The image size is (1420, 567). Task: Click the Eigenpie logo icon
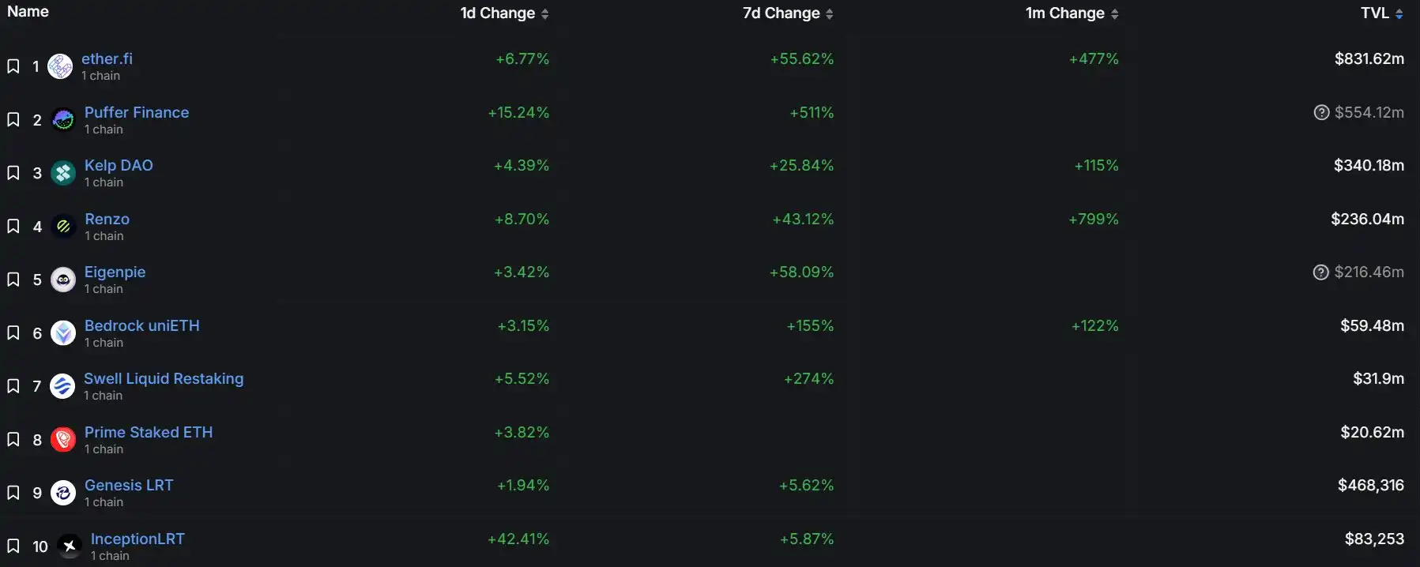point(63,280)
